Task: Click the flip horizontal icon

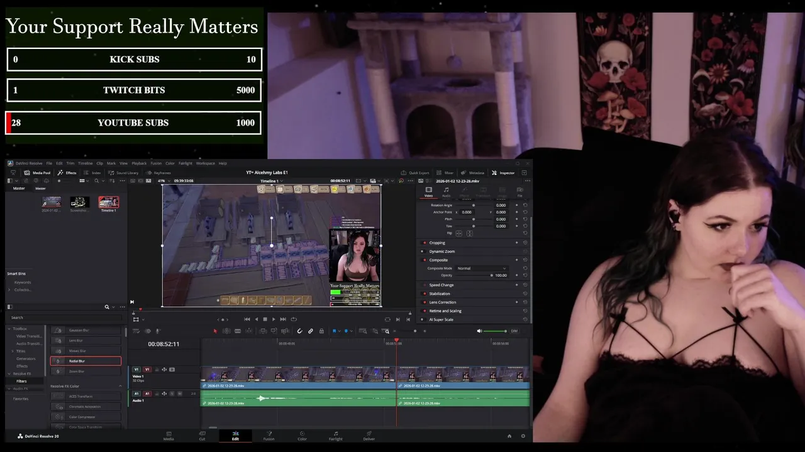Action: point(458,233)
